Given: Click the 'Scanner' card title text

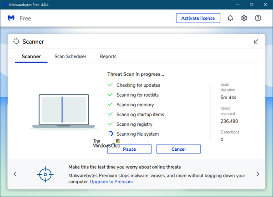Looking at the screenshot, I should click(33, 42).
